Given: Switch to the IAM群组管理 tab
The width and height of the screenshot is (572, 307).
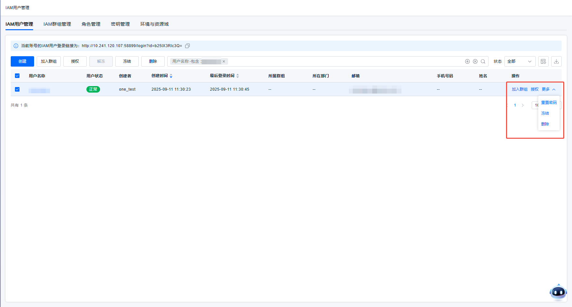Looking at the screenshot, I should (57, 24).
